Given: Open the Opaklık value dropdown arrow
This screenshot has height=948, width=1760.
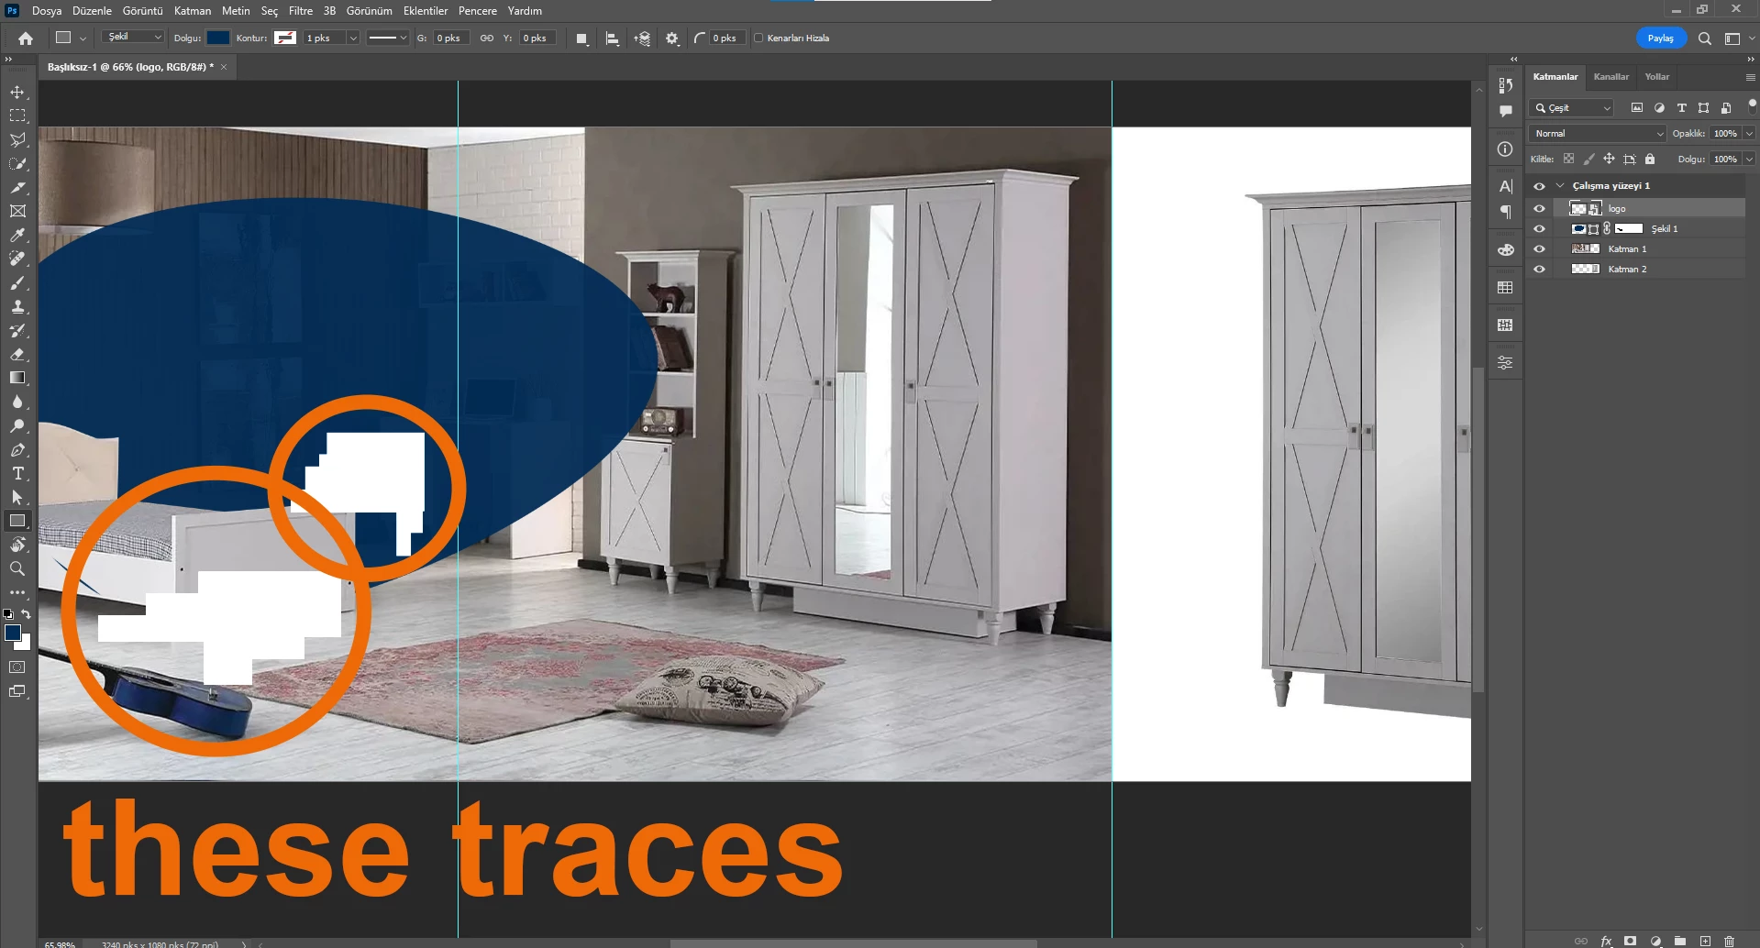Looking at the screenshot, I should pyautogui.click(x=1749, y=134).
